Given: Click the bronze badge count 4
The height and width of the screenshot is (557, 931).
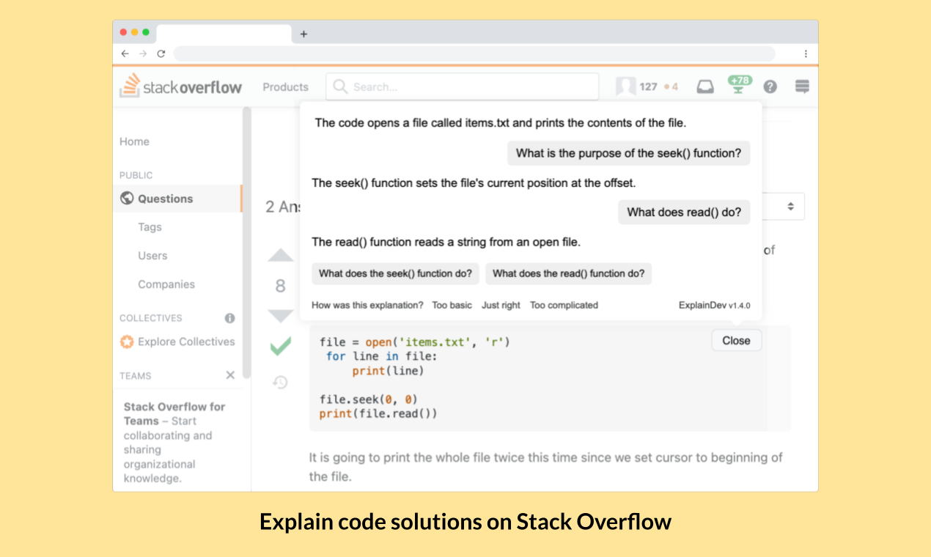Looking at the screenshot, I should (671, 86).
